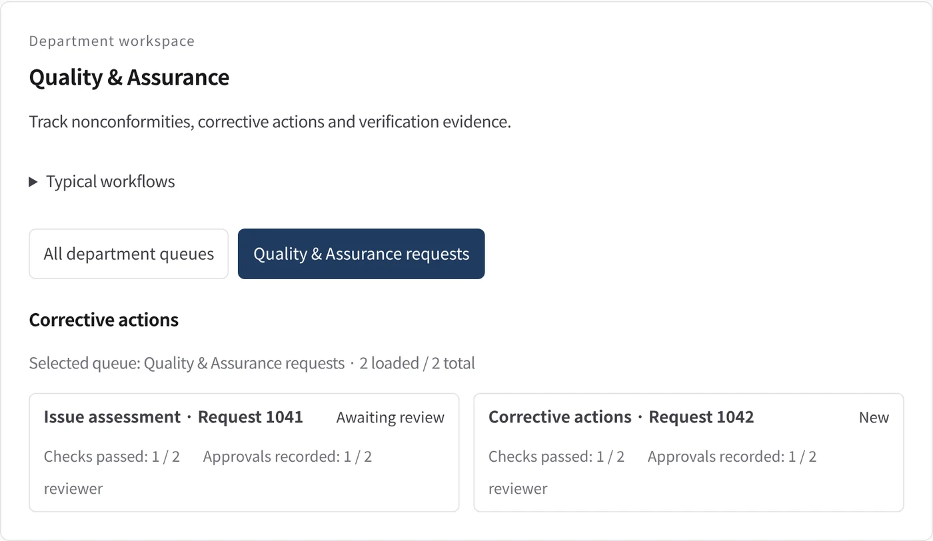Click Approvals recorded value in Request 1042
This screenshot has height=541, width=933.
point(732,456)
